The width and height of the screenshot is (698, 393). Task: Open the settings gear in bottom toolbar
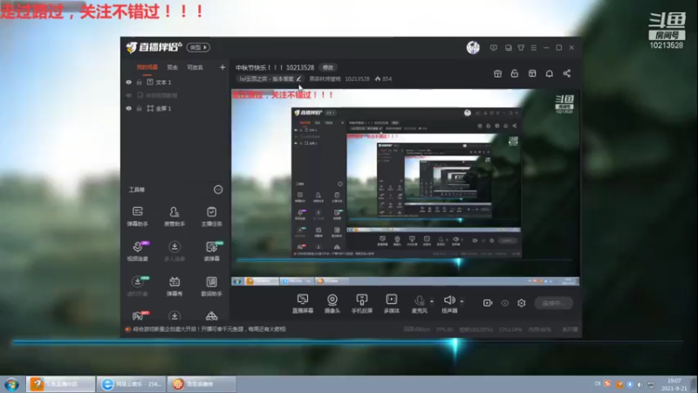coord(521,303)
